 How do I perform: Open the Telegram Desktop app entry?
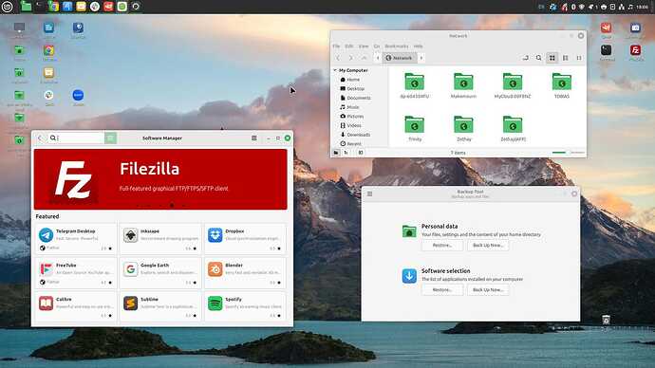point(76,239)
